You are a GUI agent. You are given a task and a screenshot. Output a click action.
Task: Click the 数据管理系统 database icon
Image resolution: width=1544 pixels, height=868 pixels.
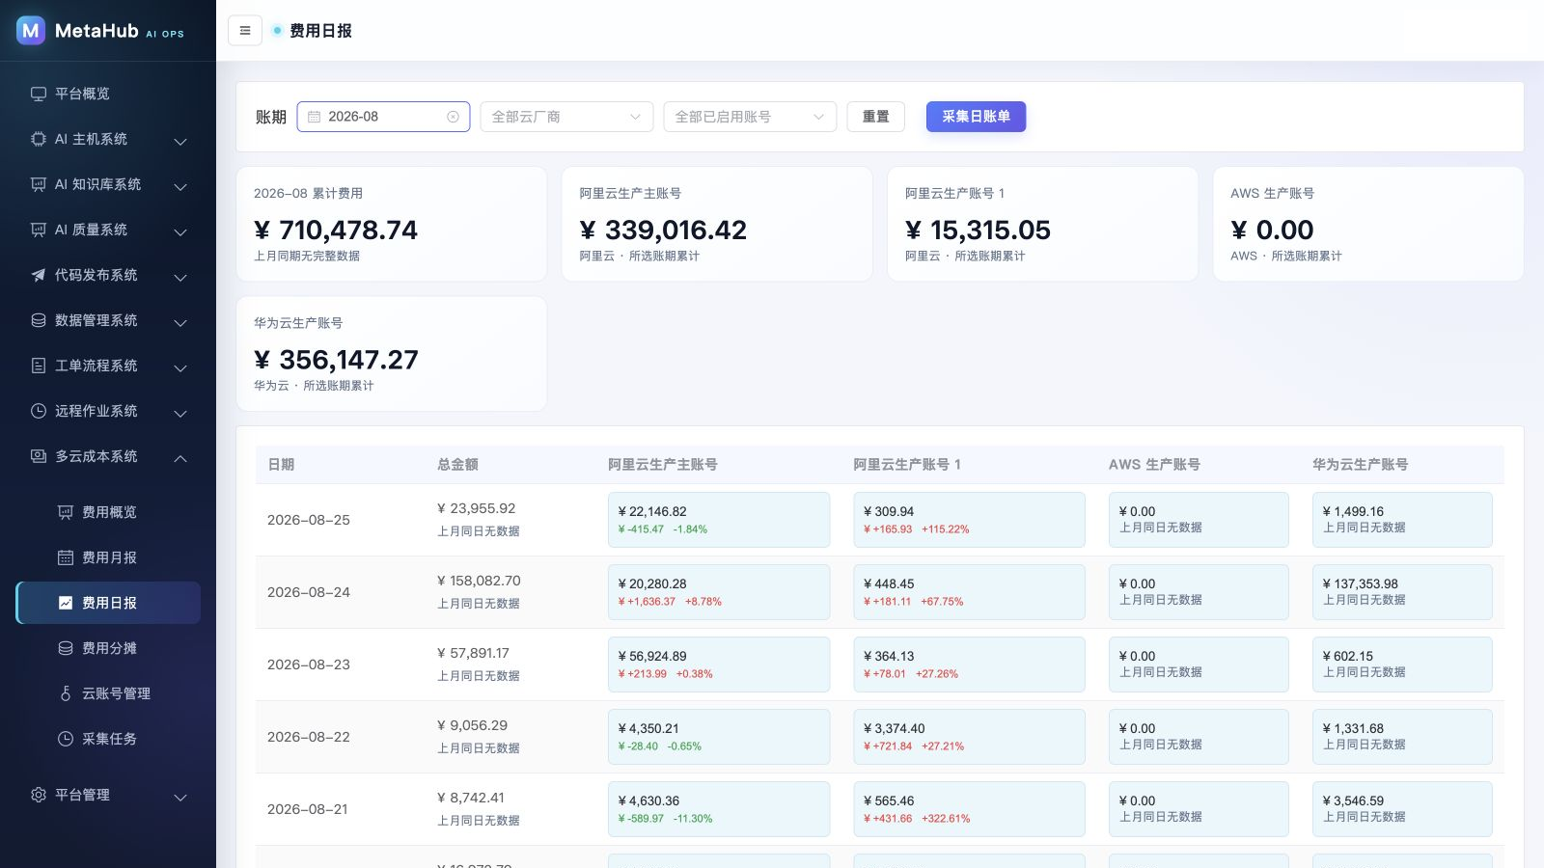(39, 320)
